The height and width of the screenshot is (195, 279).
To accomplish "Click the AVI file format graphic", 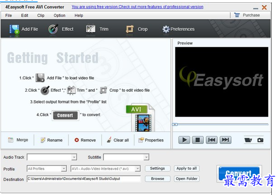I will pyautogui.click(x=141, y=118).
